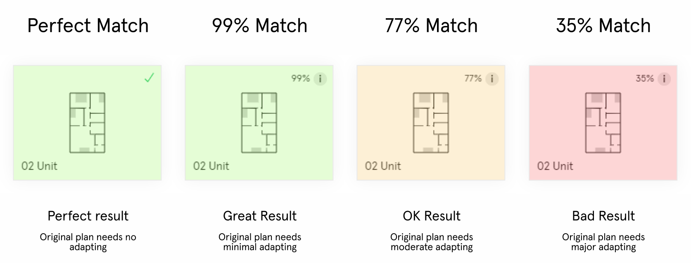Click the 99% percentage badge text
Viewport: 691px width, 263px height.
(300, 78)
